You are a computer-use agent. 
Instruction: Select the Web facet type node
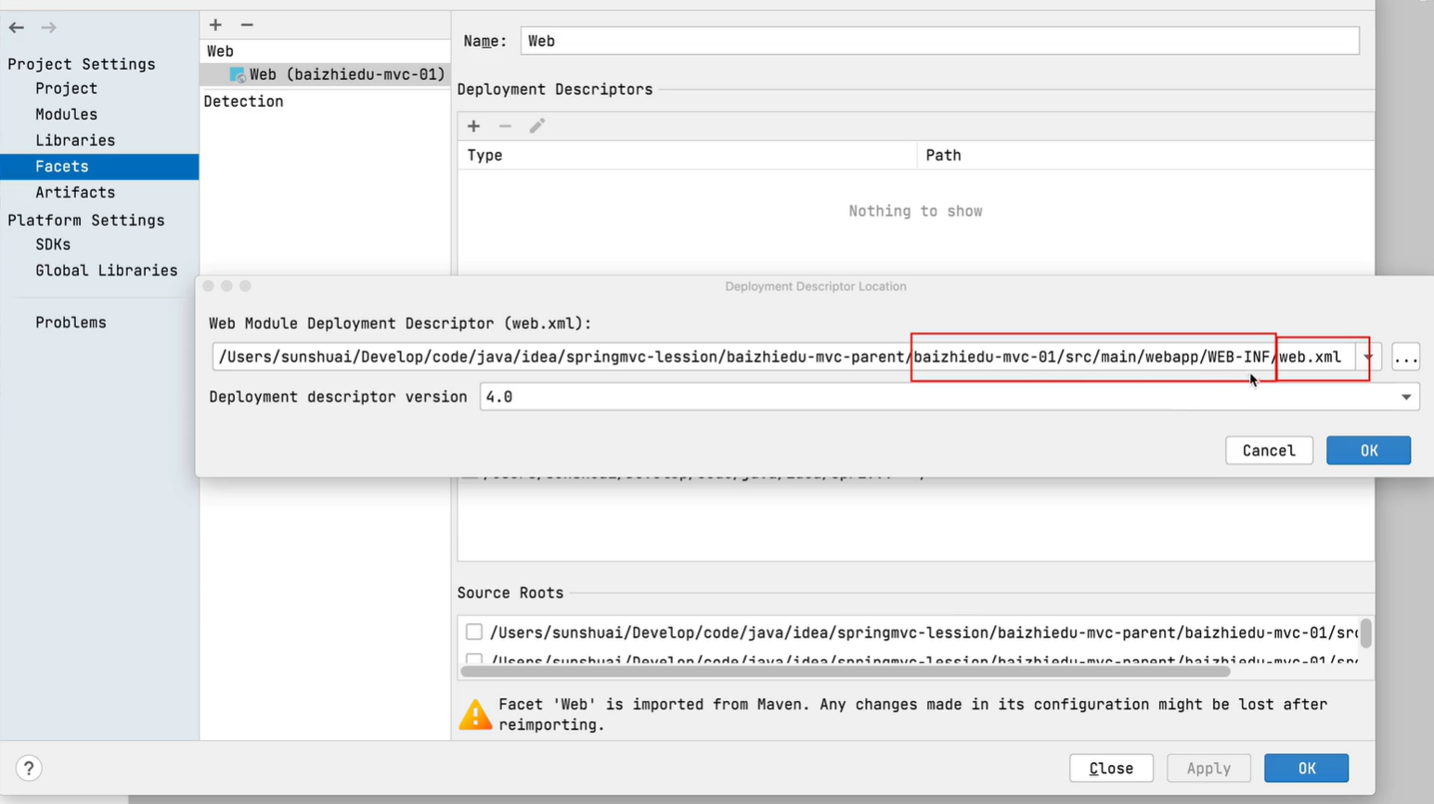pyautogui.click(x=220, y=51)
